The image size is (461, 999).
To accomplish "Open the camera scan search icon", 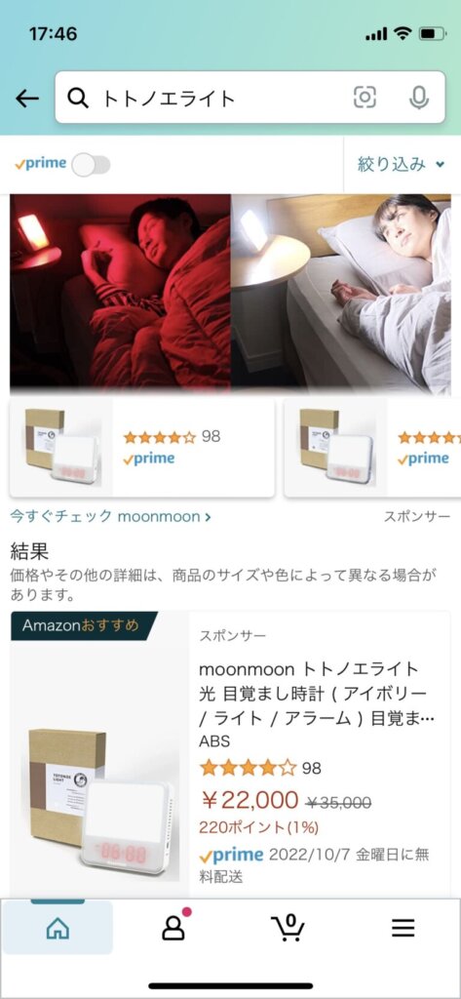I will [365, 98].
